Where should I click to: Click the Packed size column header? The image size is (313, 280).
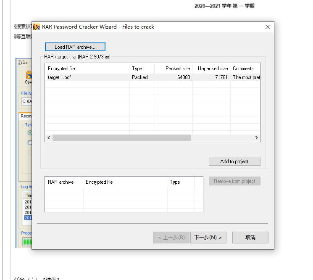pos(173,69)
